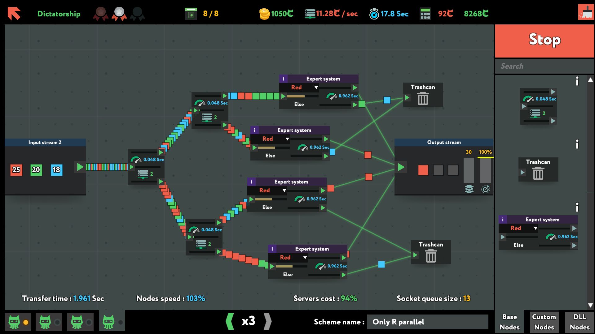Click the broom cleanup icon
The width and height of the screenshot is (595, 334).
point(586,12)
